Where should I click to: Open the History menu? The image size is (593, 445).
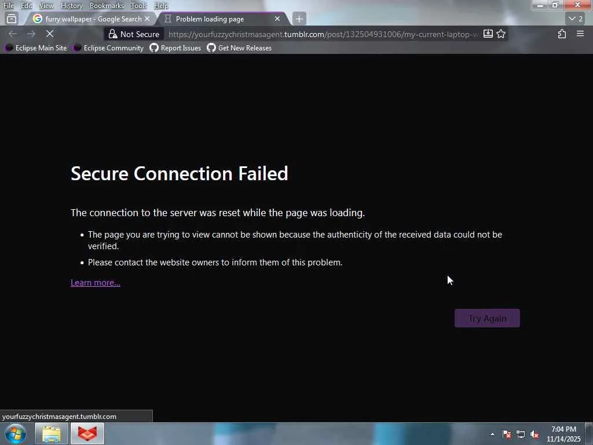click(71, 6)
